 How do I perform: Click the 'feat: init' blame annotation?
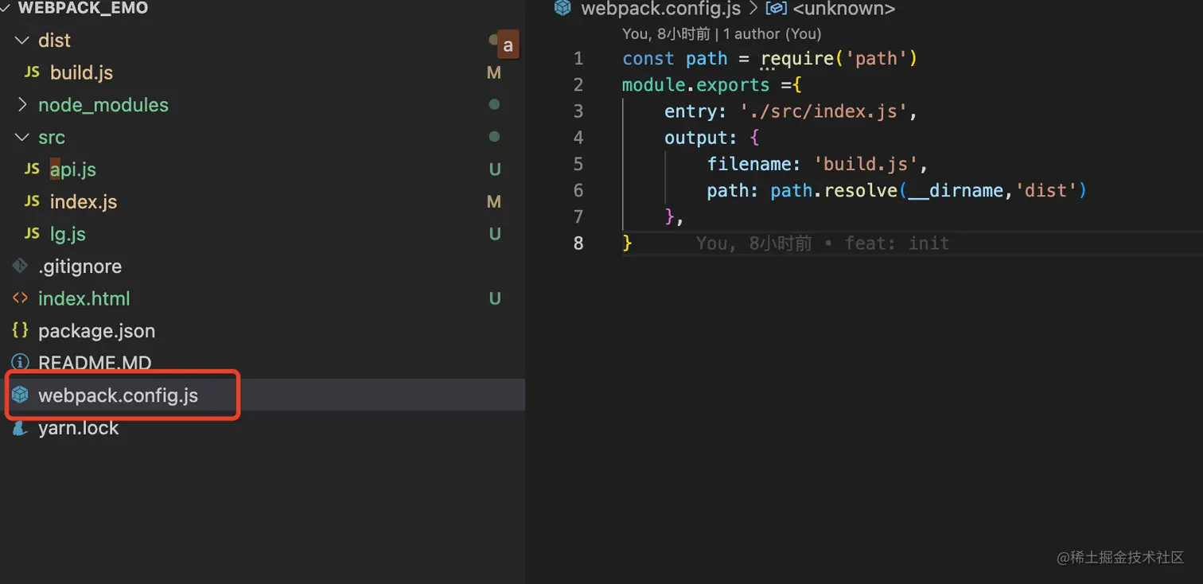pos(897,243)
